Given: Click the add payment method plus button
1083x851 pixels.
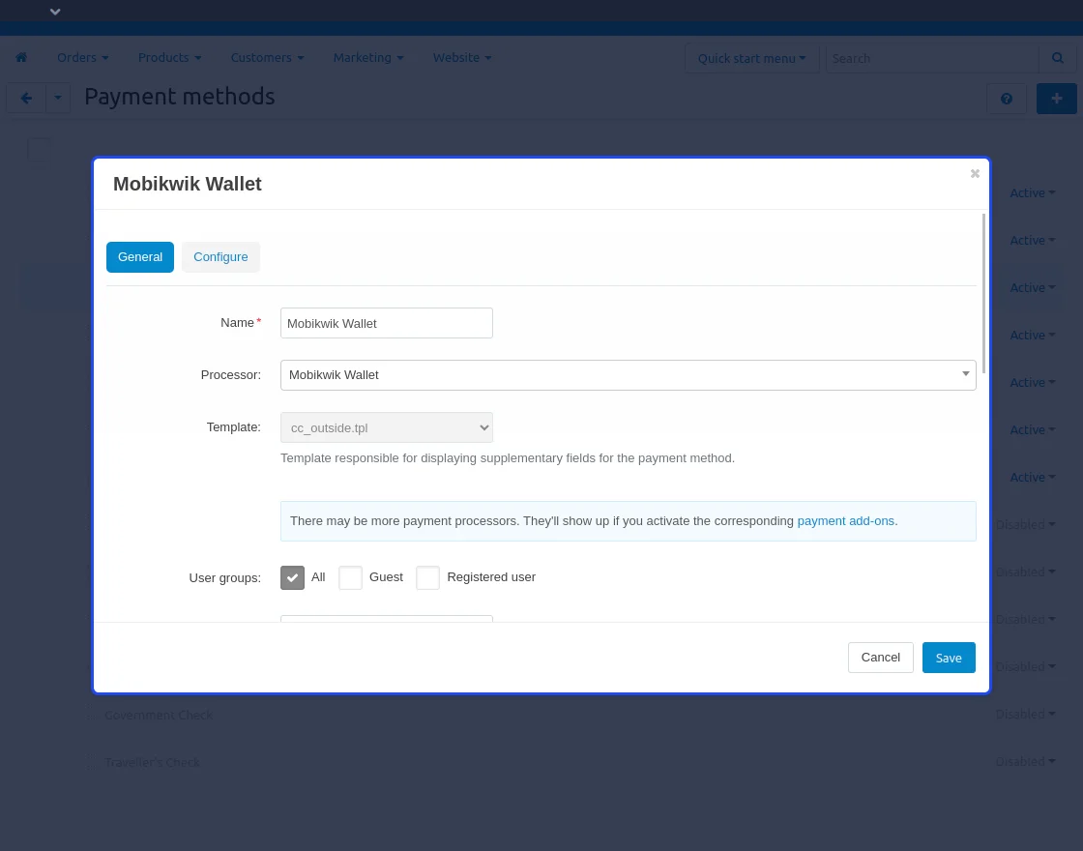Looking at the screenshot, I should pos(1056,99).
